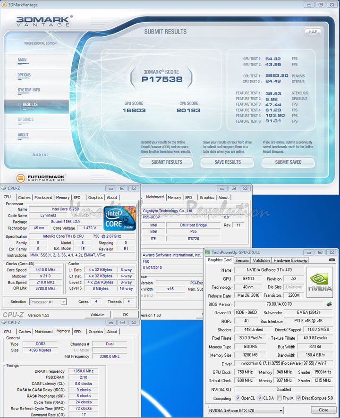Switch to Validation tab in GPU-Z
The height and width of the screenshot is (418, 340).
pyautogui.click(x=261, y=260)
